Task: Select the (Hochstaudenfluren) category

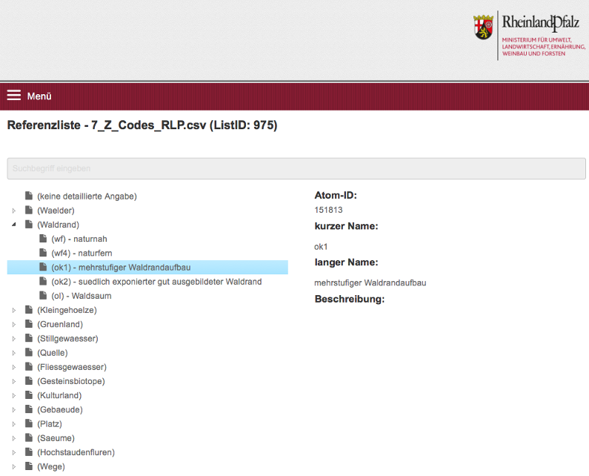Action: point(76,452)
